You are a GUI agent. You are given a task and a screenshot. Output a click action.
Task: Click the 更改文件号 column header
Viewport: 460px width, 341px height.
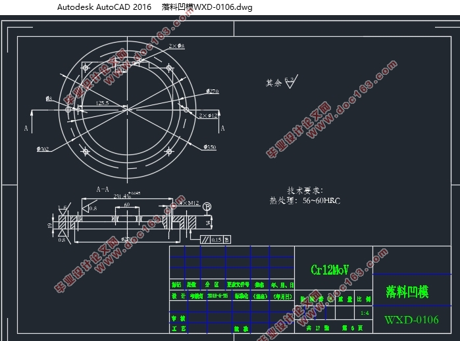238,284
